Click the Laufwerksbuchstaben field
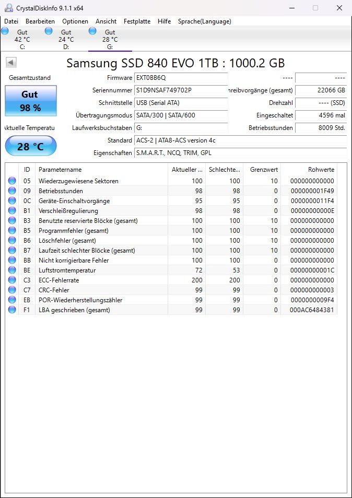This screenshot has height=498, width=352. click(181, 128)
